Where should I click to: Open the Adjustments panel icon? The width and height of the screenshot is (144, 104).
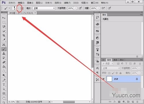(97, 38)
